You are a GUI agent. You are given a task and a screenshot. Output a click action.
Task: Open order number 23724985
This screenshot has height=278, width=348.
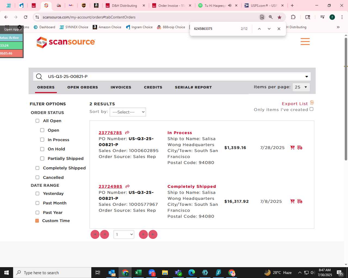[x=110, y=187]
